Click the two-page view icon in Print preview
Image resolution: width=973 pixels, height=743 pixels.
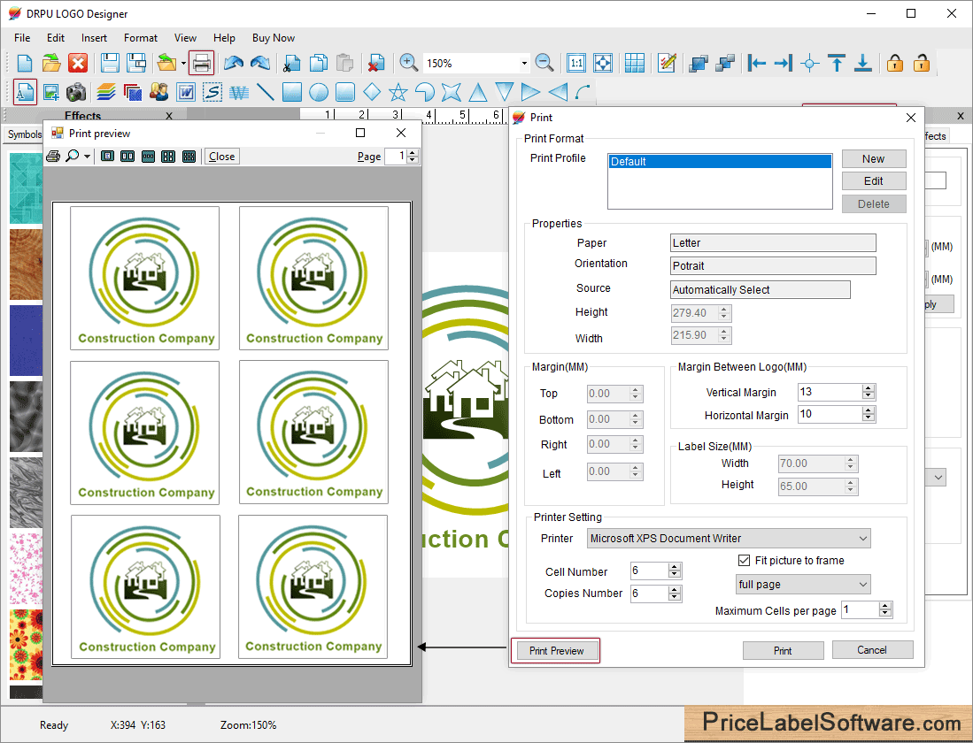pos(127,157)
